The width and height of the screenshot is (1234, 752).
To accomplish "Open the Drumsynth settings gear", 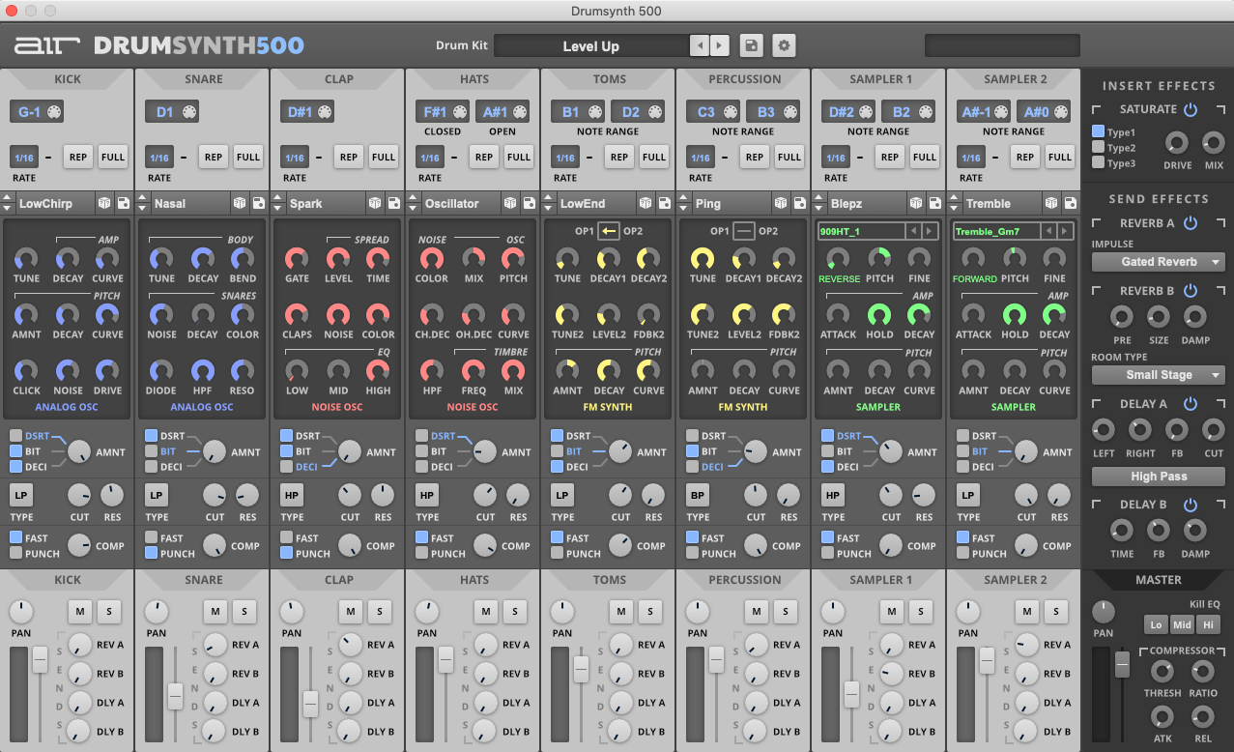I will tap(783, 45).
